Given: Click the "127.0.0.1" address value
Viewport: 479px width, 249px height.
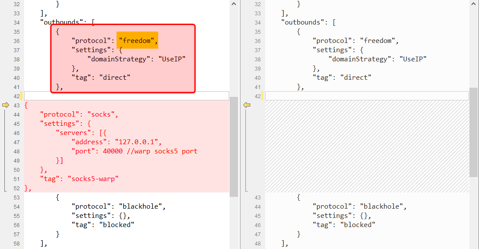Looking at the screenshot, I should click(x=138, y=142).
